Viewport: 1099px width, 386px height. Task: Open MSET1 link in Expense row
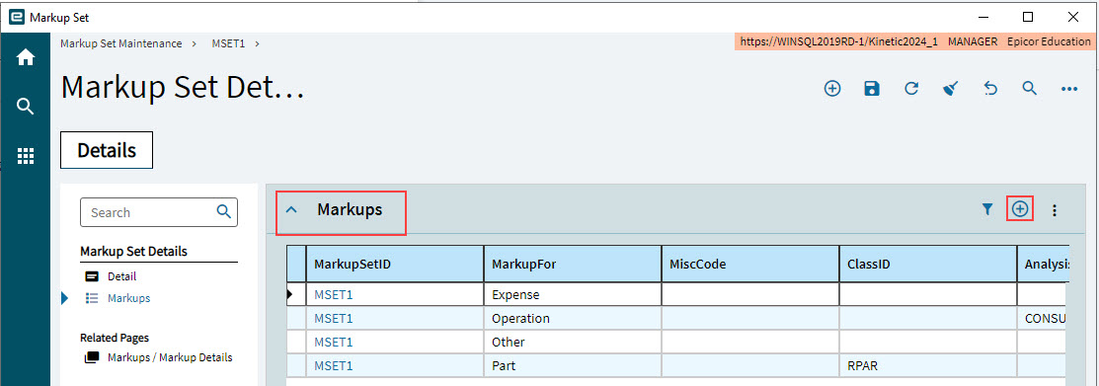pos(334,295)
